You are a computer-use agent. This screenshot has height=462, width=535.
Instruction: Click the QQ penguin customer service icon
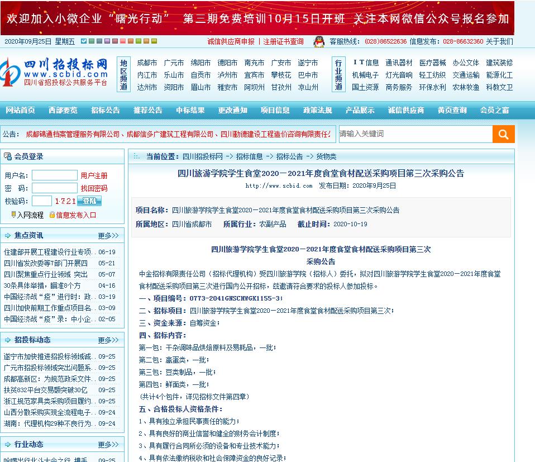[x=319, y=42]
